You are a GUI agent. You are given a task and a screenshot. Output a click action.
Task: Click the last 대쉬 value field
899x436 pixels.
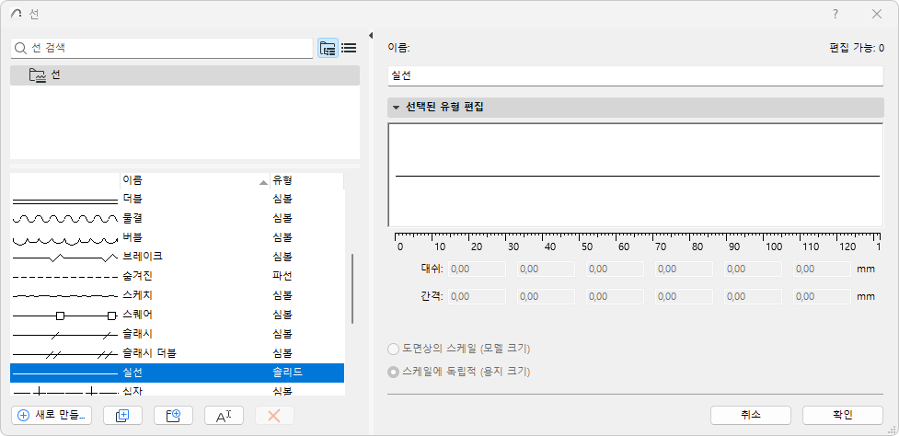[823, 270]
